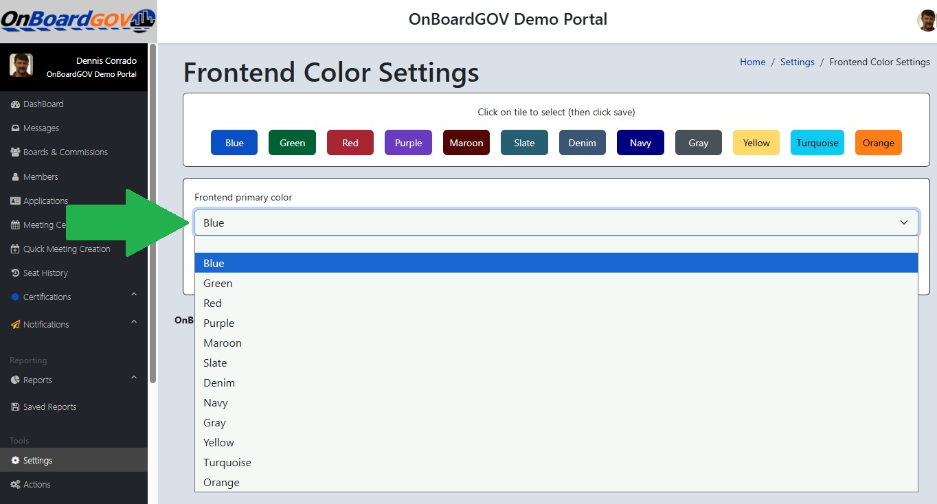Choose Turquoise in the dropdown list
Screen dimensions: 937x504
click(556, 462)
